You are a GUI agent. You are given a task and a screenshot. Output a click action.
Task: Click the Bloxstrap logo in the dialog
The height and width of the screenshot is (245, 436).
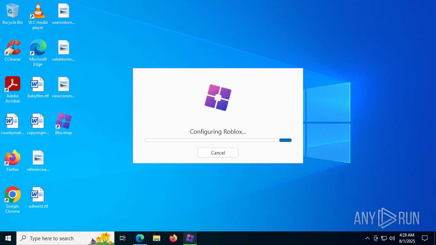click(218, 98)
